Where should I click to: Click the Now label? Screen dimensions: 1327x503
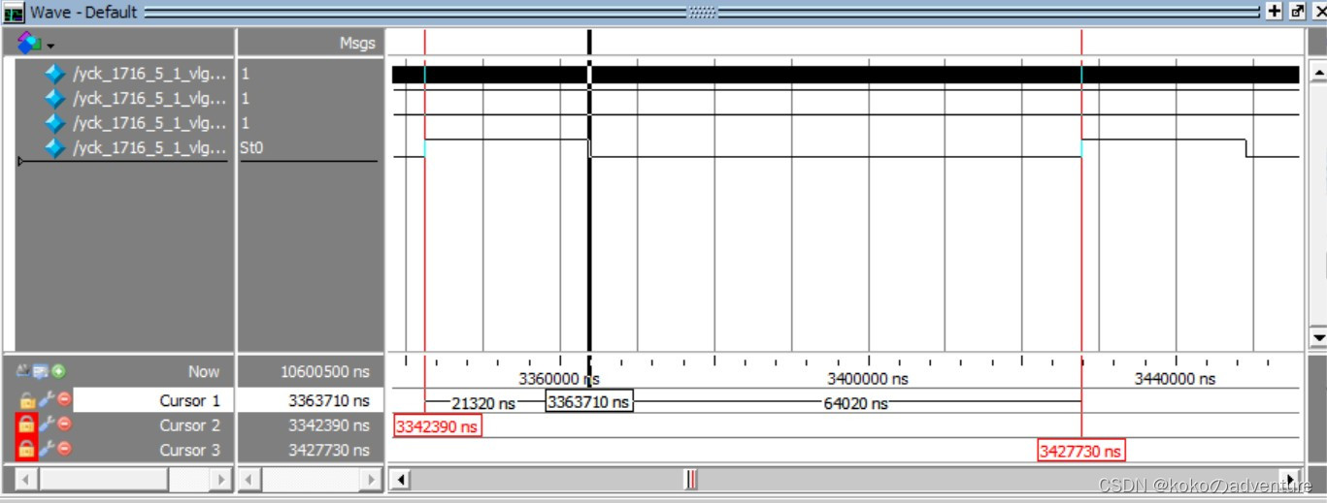point(204,371)
